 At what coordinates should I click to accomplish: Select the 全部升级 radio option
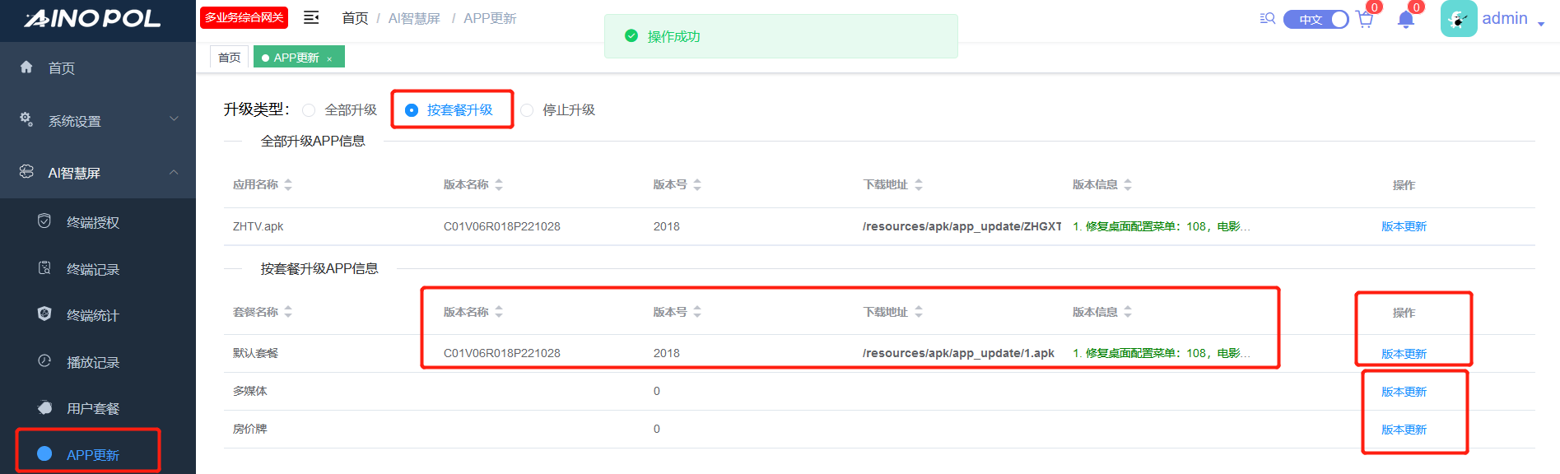click(309, 110)
